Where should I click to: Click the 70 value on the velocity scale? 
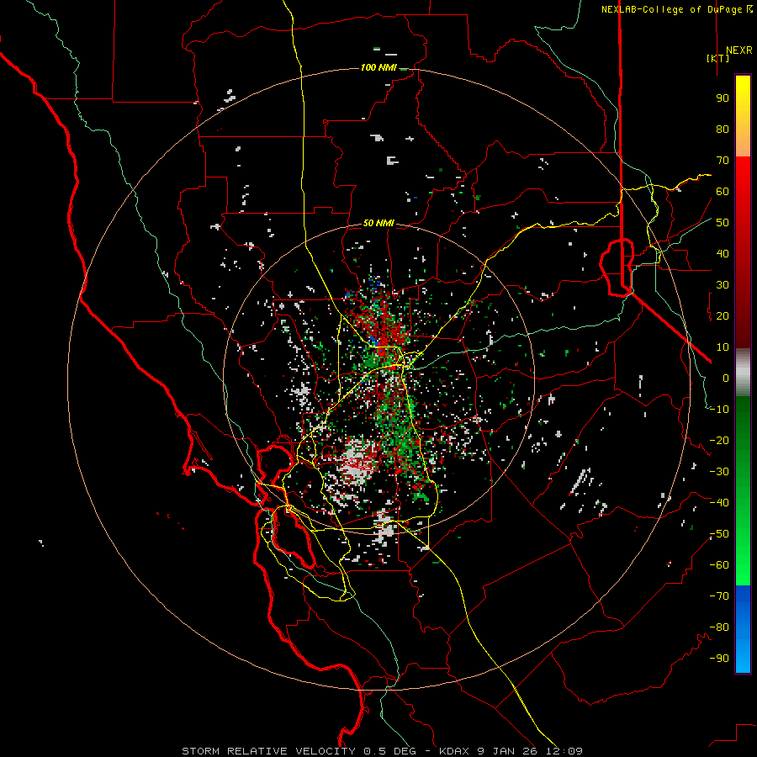[723, 161]
